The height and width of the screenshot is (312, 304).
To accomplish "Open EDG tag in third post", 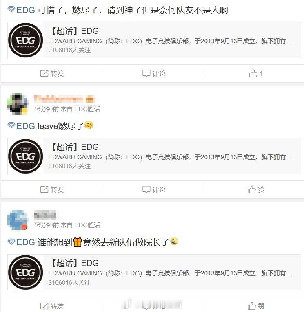I will (x=21, y=242).
